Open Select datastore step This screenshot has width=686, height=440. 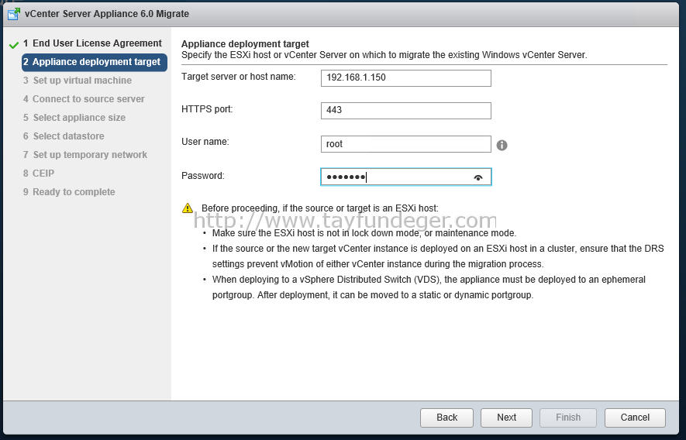tap(64, 136)
